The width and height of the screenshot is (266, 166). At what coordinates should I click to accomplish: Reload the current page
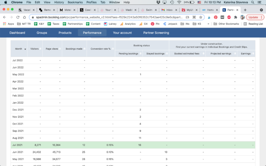point(18,17)
